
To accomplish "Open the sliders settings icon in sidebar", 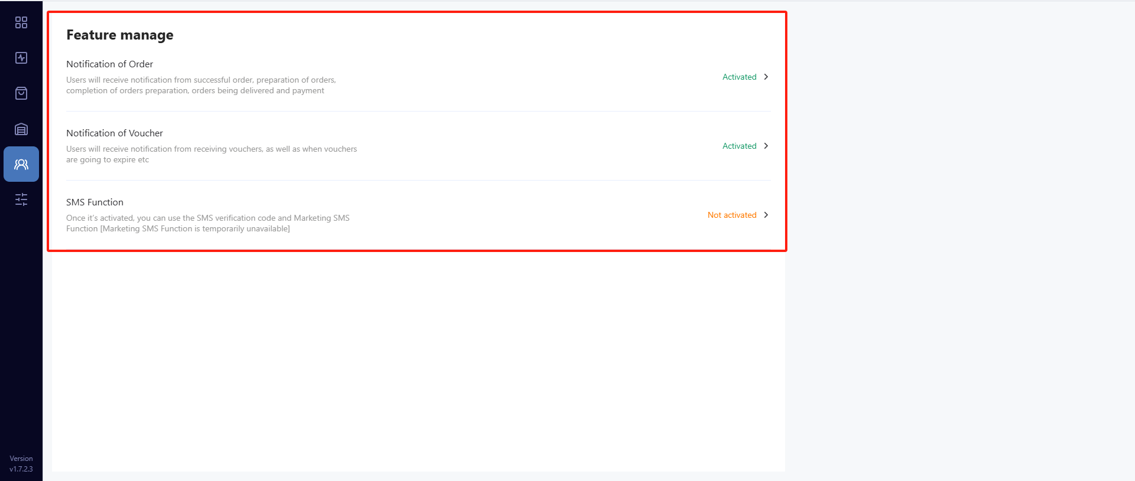I will (x=21, y=199).
